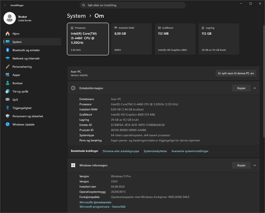Click the Windows Update sync icon
The image size is (265, 213).
[7, 124]
